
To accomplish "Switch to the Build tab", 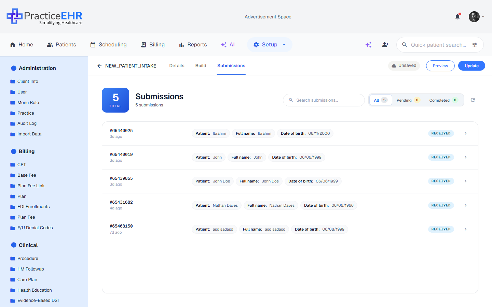I will coord(201,66).
